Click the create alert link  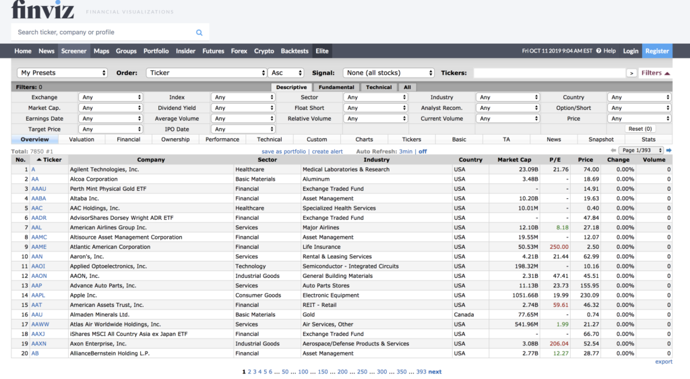pos(327,152)
